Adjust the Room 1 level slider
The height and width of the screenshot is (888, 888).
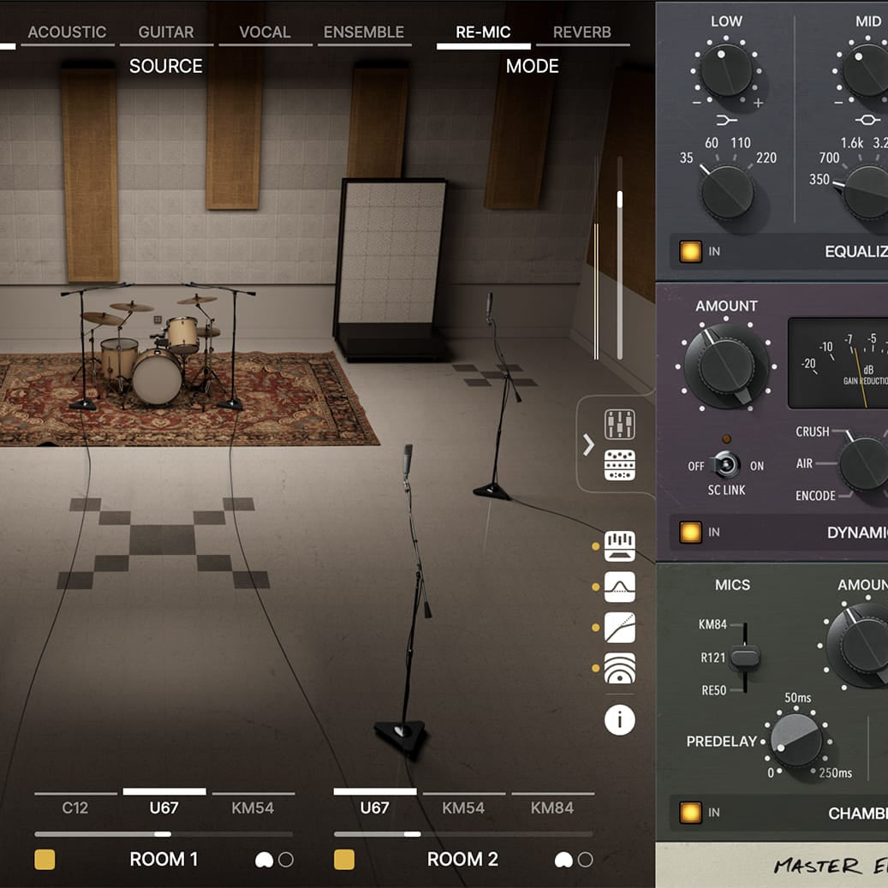[164, 832]
